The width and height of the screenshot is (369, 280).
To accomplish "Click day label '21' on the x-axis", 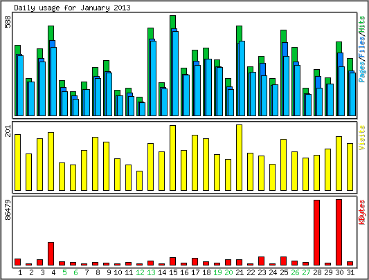I will [240, 272].
